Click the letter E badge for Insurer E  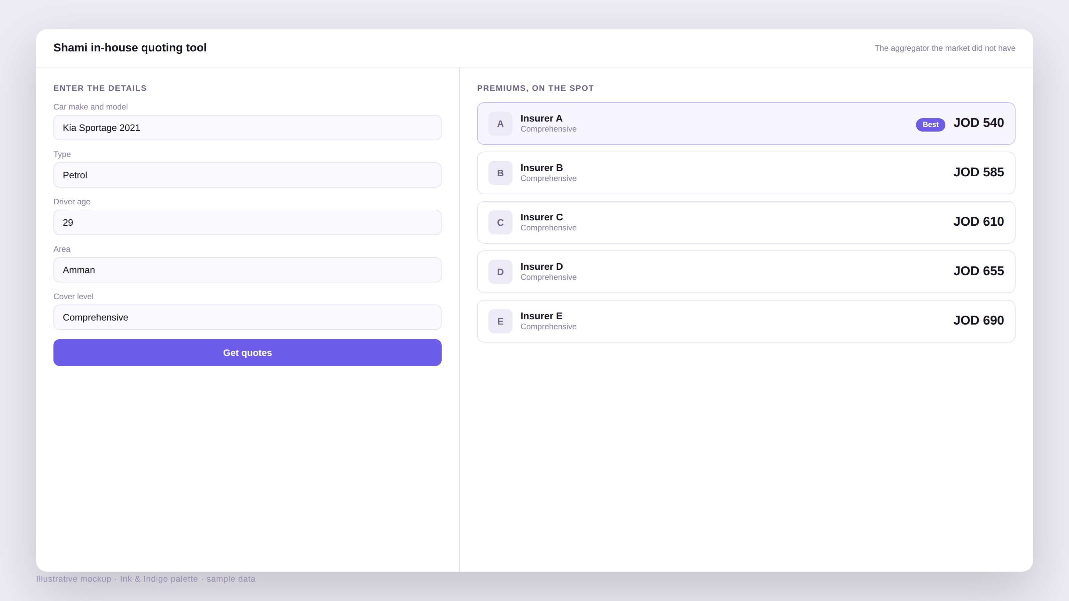[x=500, y=321]
